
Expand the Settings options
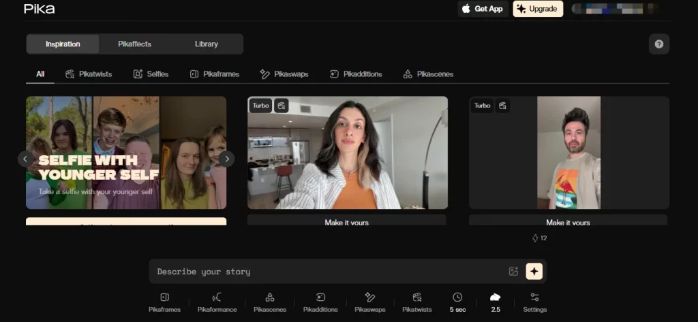point(534,302)
